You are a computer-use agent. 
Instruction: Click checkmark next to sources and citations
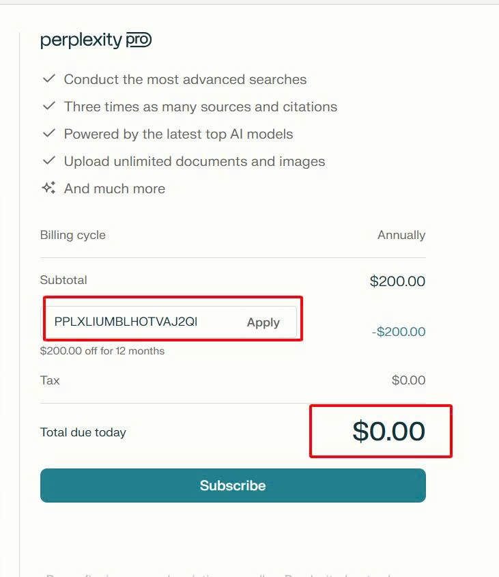(48, 106)
